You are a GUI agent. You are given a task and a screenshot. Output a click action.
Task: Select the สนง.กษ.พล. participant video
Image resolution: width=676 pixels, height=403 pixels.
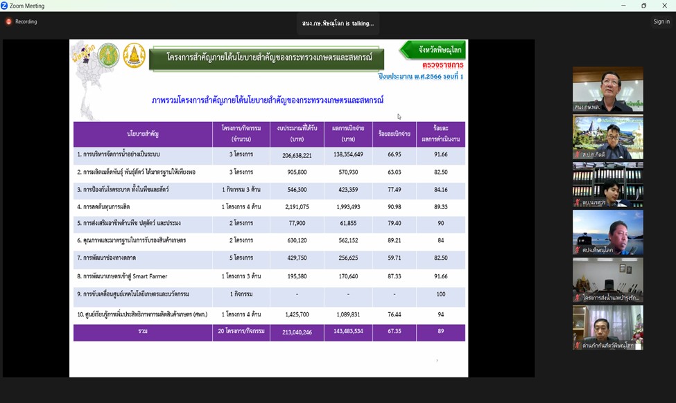tap(608, 89)
